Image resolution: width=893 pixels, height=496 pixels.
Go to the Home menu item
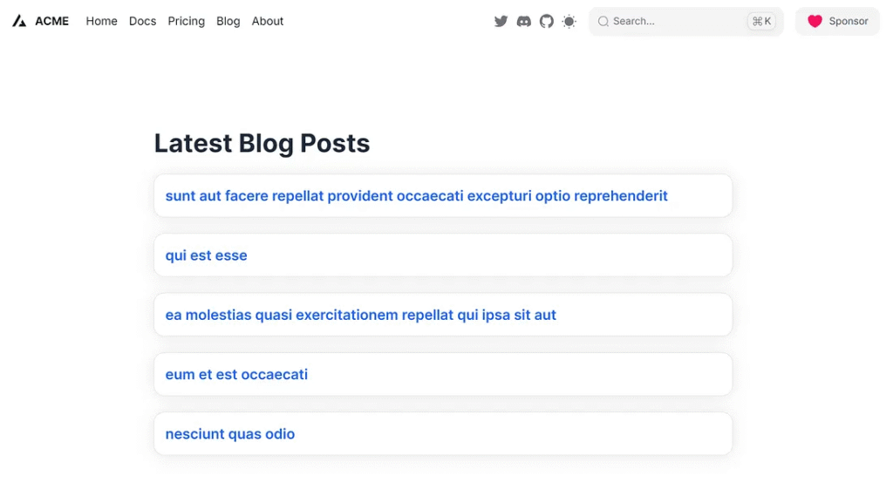(x=101, y=21)
